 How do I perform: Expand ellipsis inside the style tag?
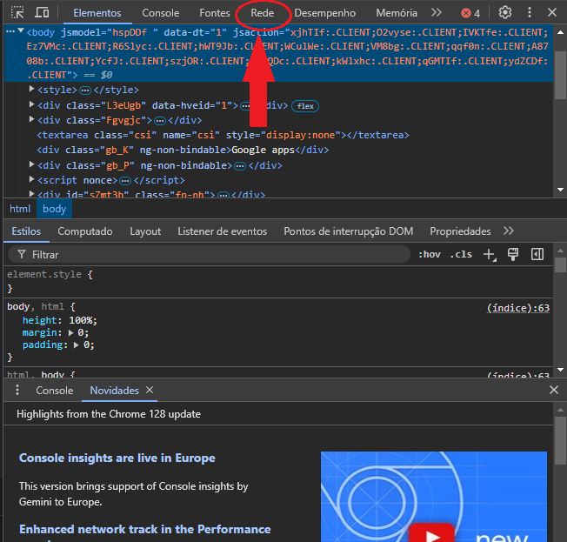[x=85, y=90]
